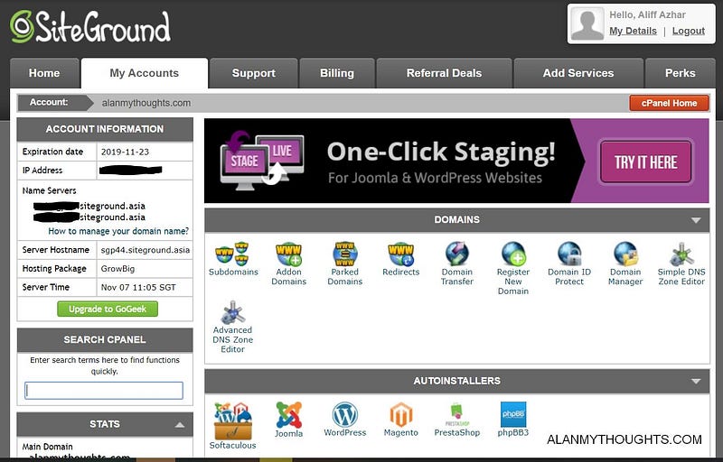
Task: Click the sgp44.siteground.asia hostname value
Action: 146,250
